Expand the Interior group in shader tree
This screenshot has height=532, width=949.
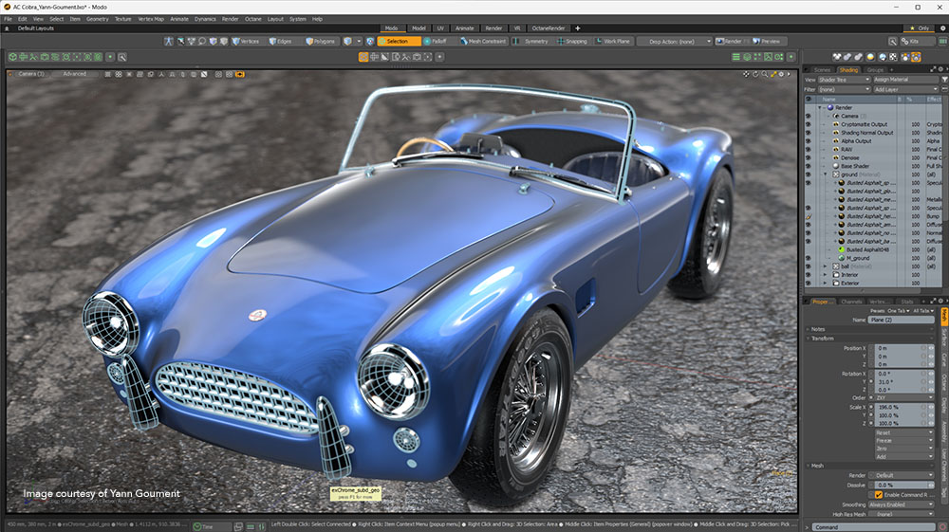[x=825, y=275]
